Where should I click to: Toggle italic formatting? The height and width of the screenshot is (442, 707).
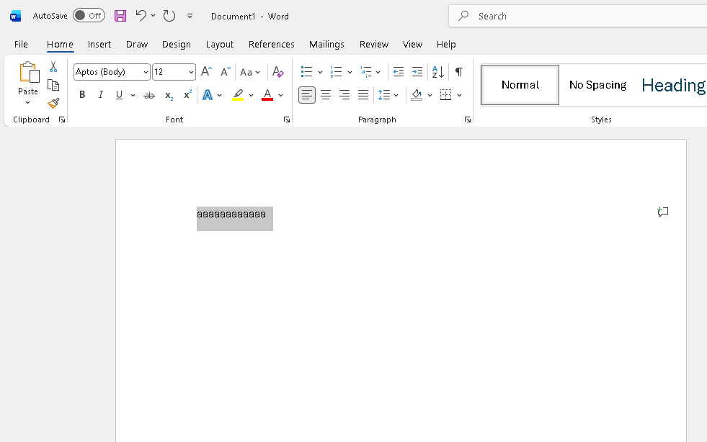click(101, 95)
